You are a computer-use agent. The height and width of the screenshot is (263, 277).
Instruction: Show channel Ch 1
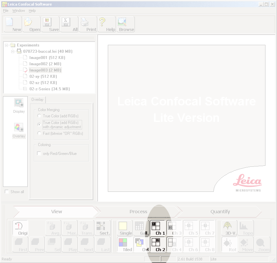tap(158, 228)
